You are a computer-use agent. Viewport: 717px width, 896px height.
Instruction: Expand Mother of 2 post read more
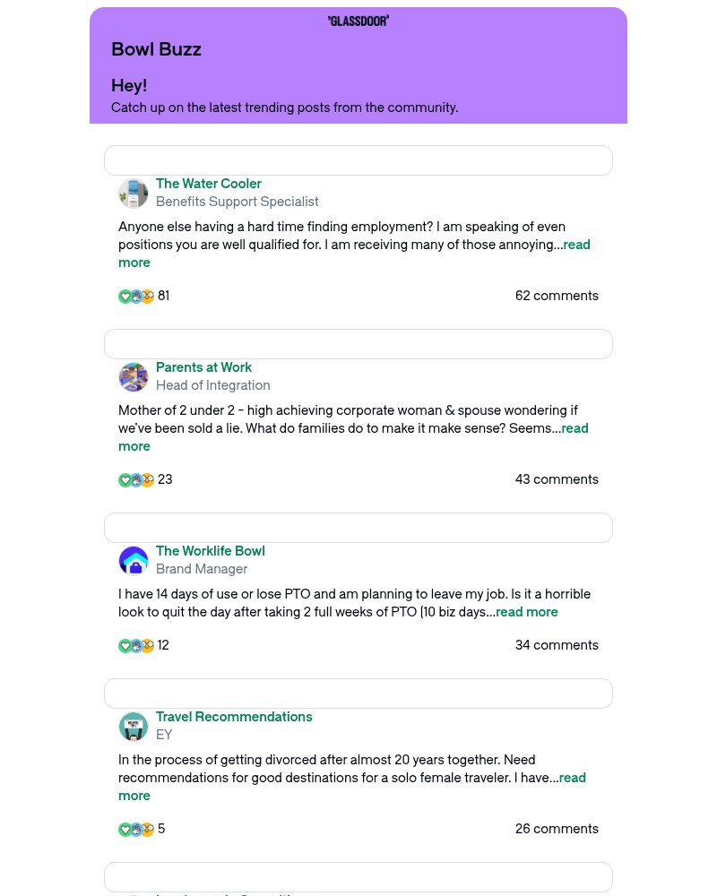[574, 428]
